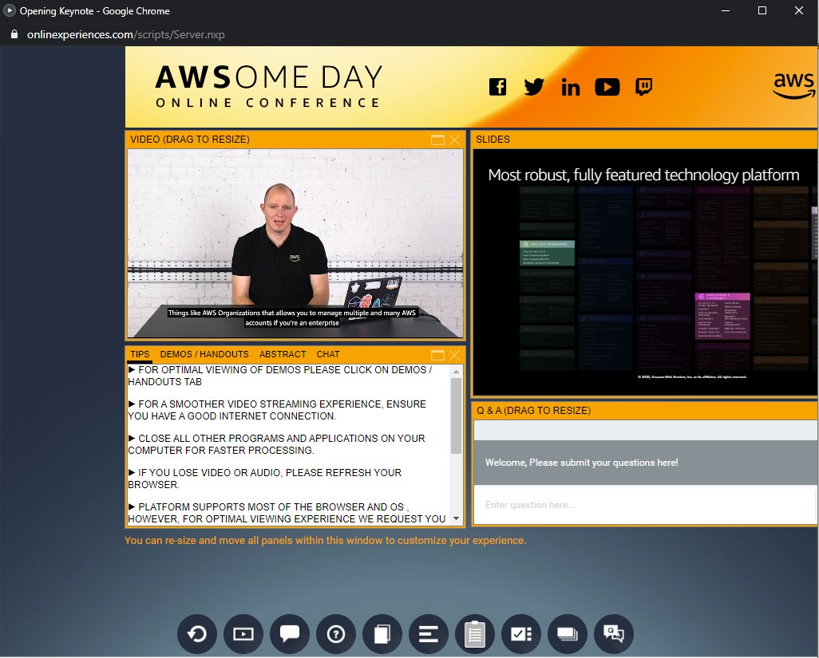Viewport: 819px width, 658px height.
Task: Open the chat bubble icon
Action: point(289,634)
